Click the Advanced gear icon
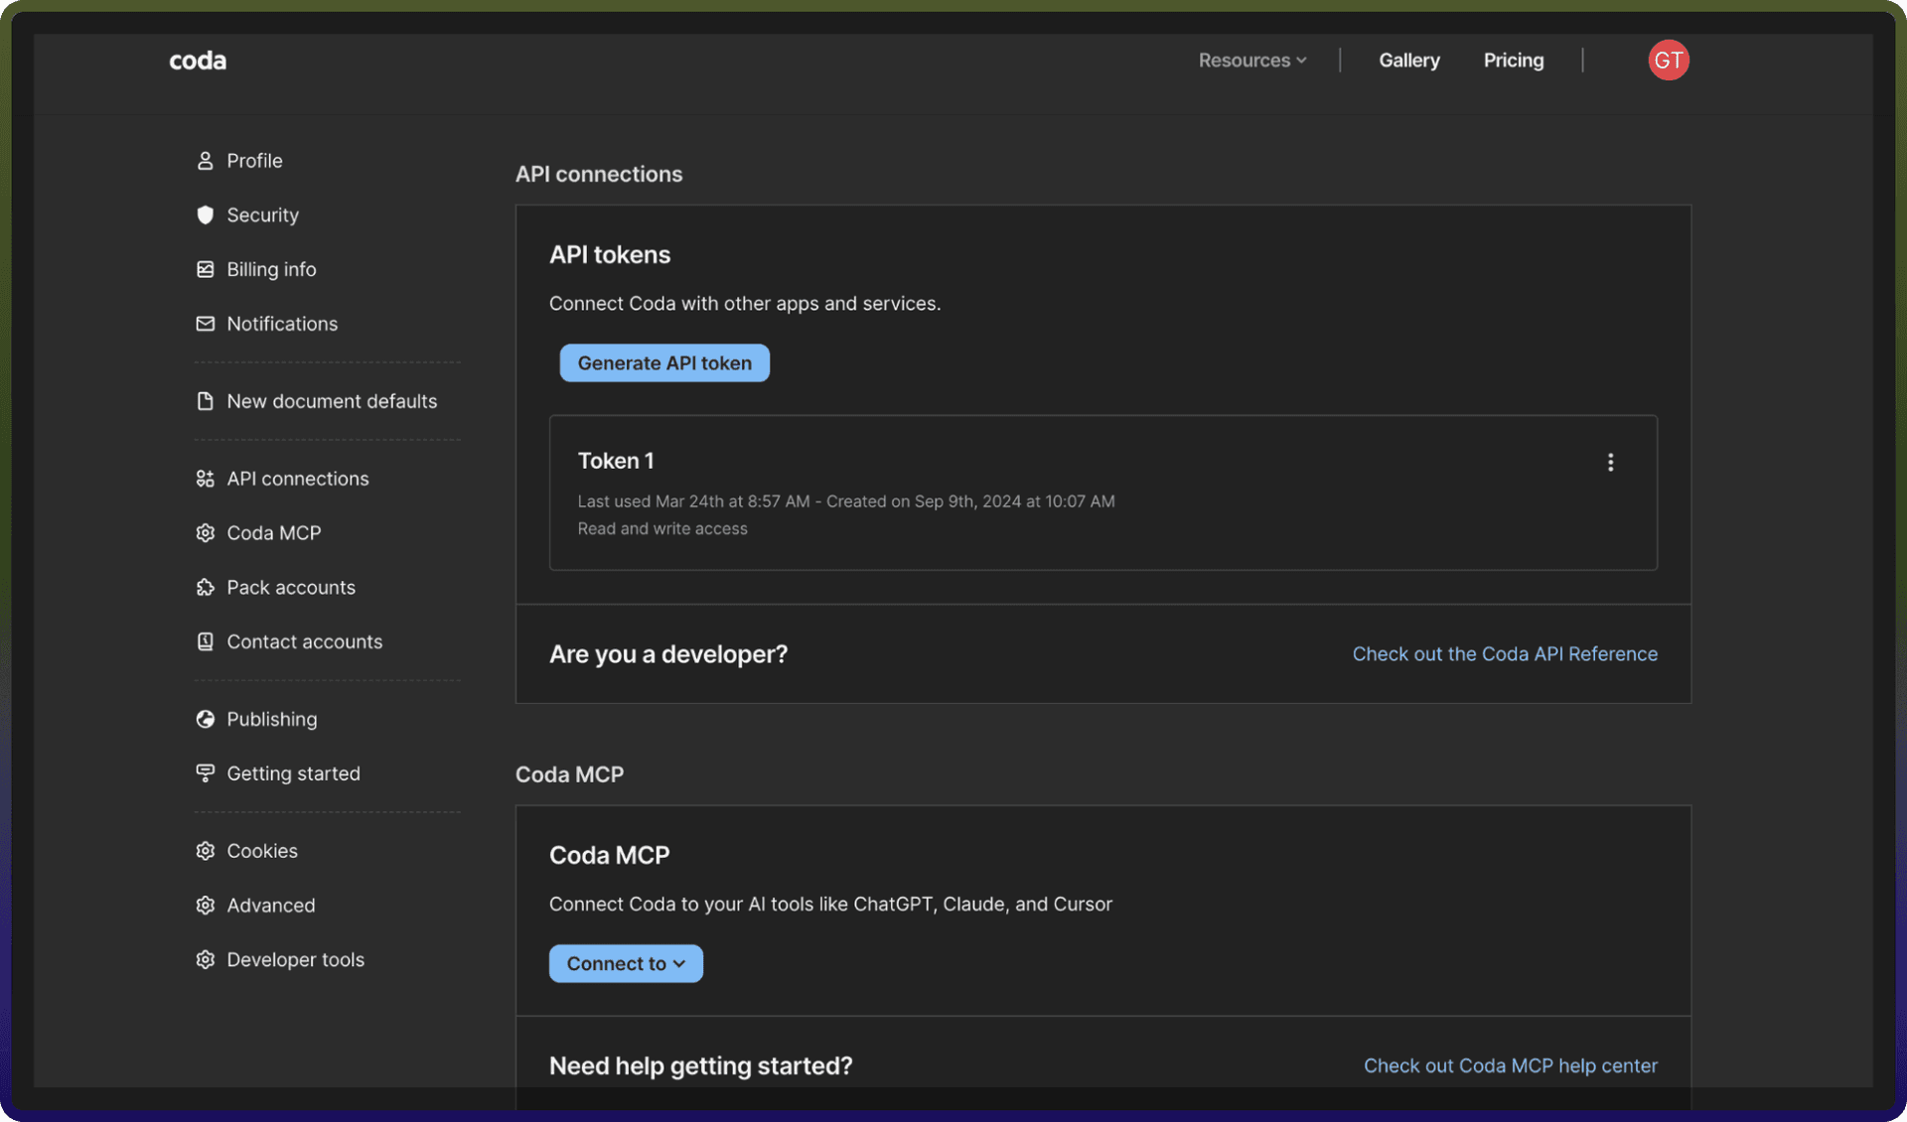 tap(205, 906)
